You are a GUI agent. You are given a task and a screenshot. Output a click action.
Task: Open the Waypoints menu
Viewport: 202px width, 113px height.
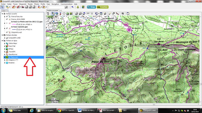tap(23, 4)
